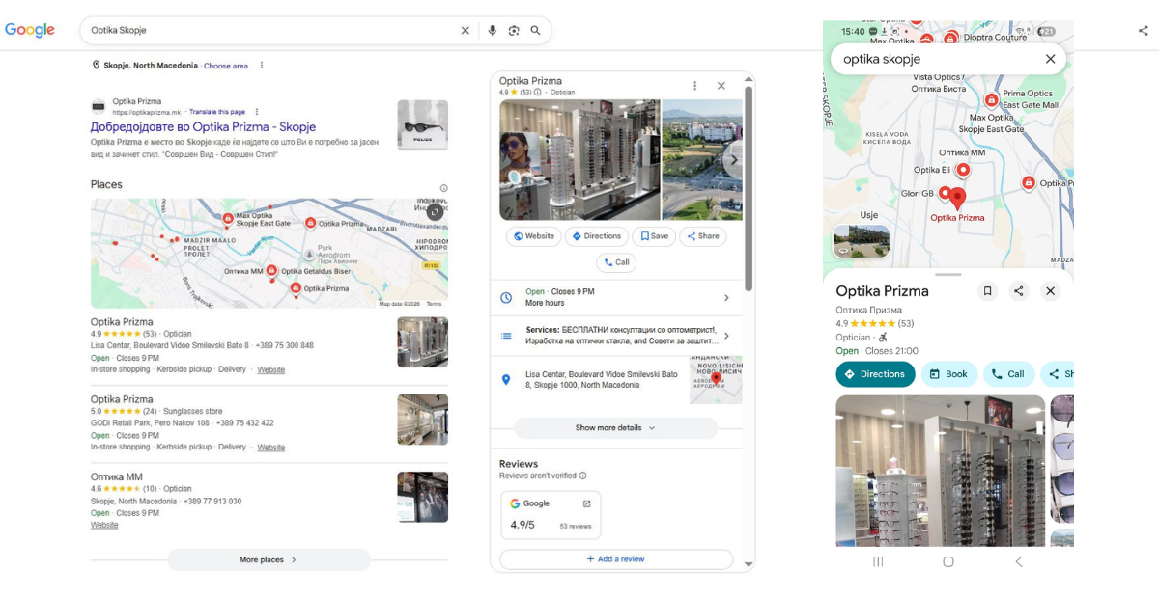This screenshot has width=1159, height=598.
Task: Click the location pin beside Skopje, North Macedonia
Action: pos(96,66)
